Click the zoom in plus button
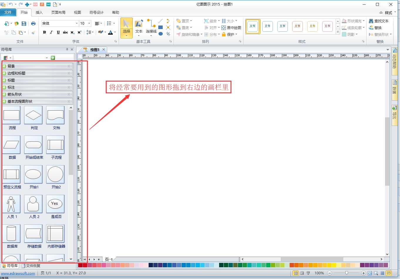Viewport: 400px width, 279px height. [x=363, y=273]
